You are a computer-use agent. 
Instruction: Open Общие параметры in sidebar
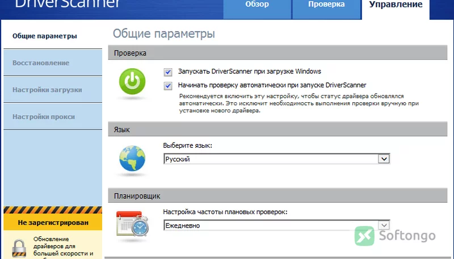pos(53,36)
